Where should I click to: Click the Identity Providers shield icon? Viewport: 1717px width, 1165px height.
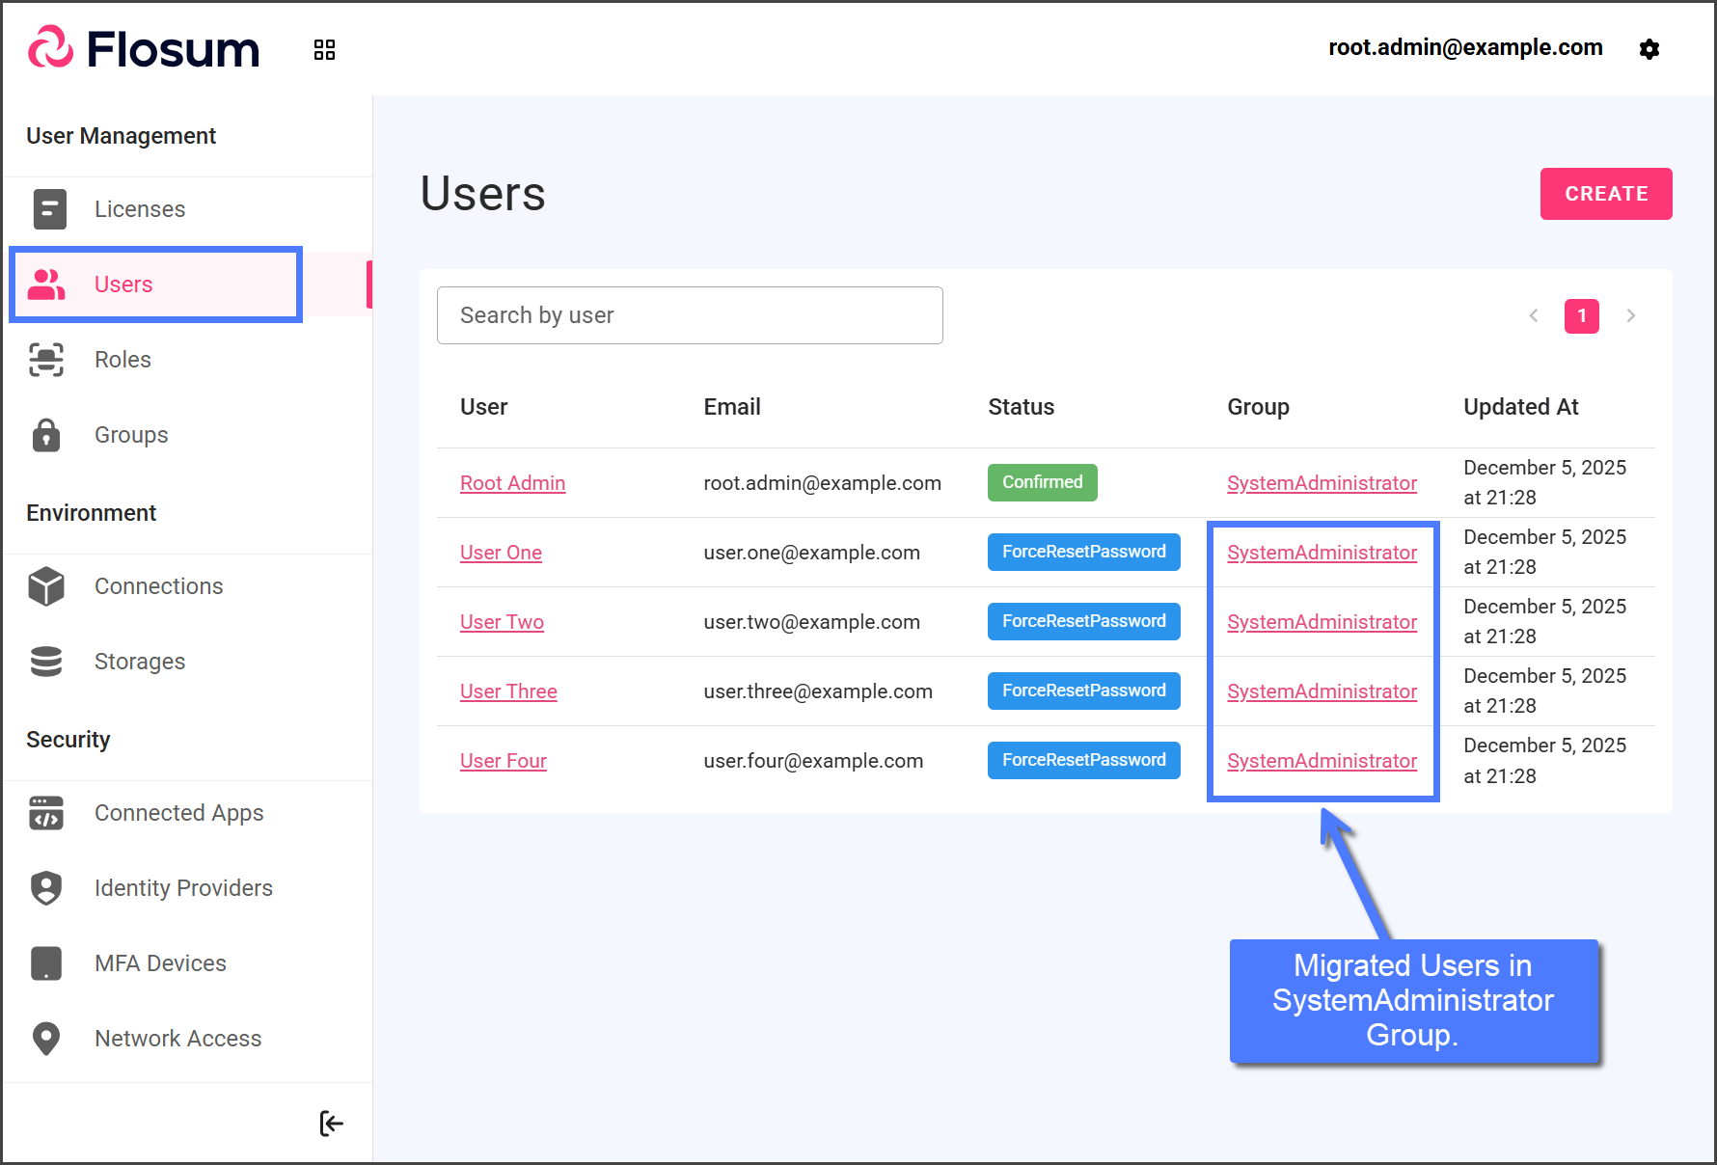46,888
